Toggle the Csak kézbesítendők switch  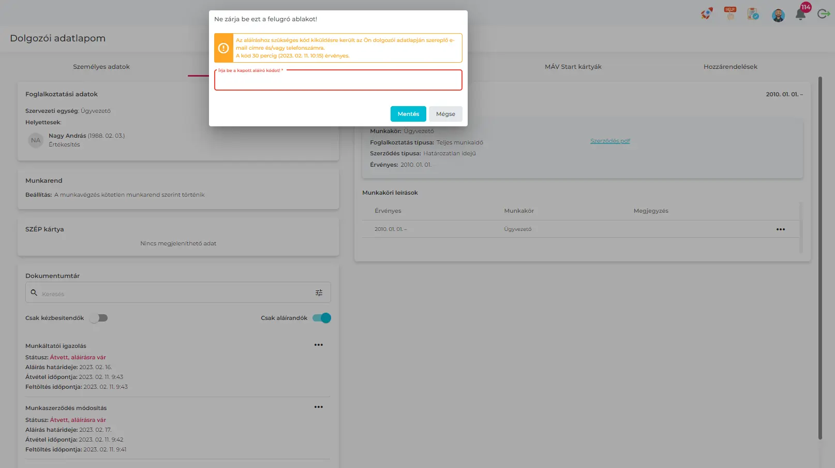coord(98,318)
